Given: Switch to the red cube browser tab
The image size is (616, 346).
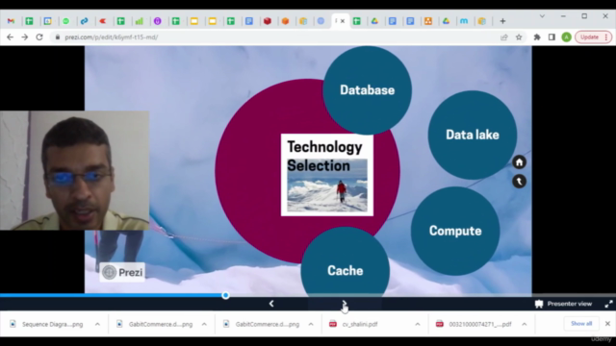Looking at the screenshot, I should pyautogui.click(x=268, y=21).
